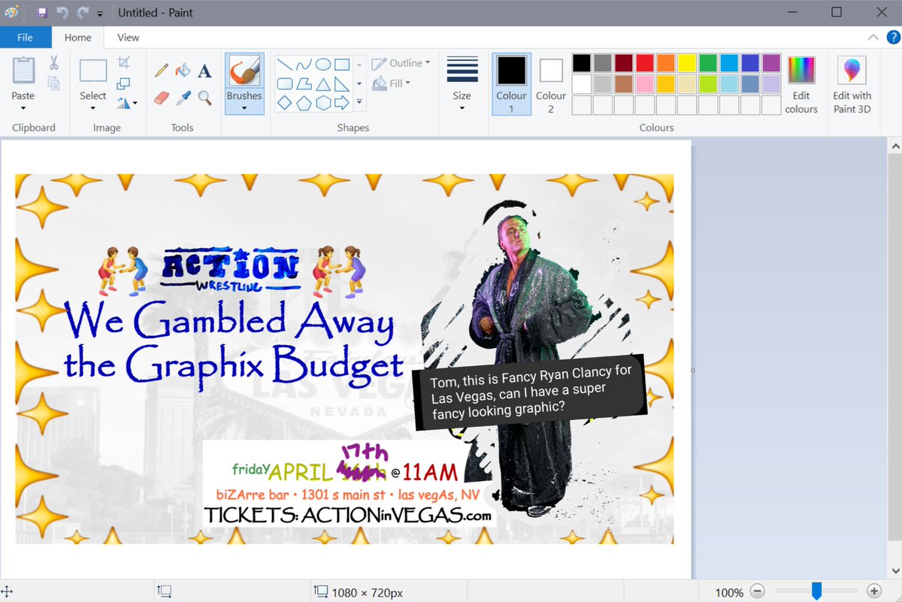
Task: Choose the Right arrow shape
Action: 341,102
